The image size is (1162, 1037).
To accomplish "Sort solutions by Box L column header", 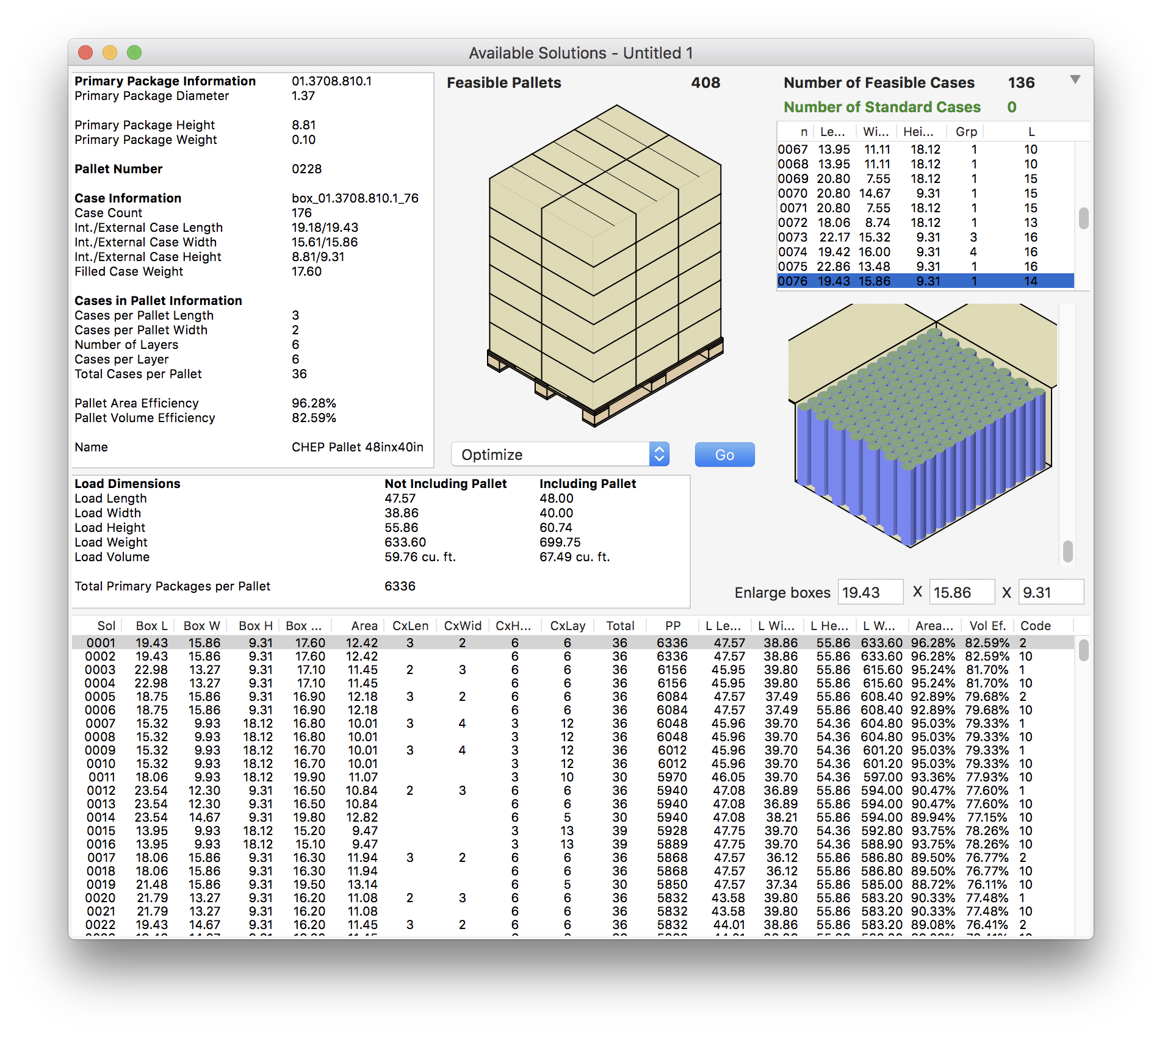I will tap(148, 625).
